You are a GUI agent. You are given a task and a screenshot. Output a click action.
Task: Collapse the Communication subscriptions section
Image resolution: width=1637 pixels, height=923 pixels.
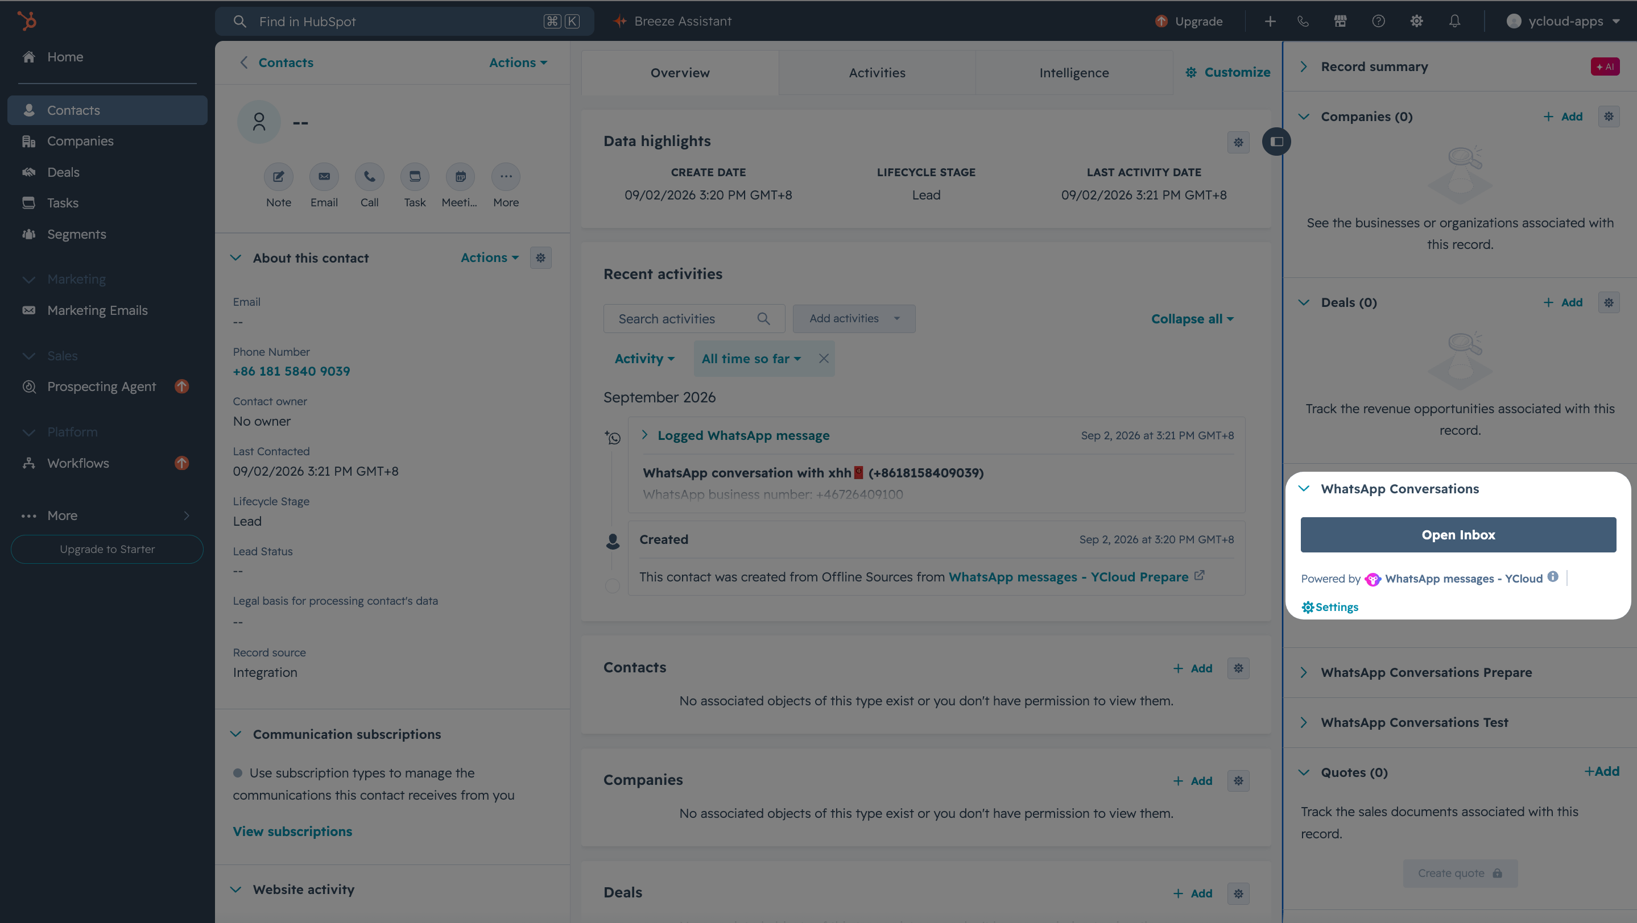[235, 734]
